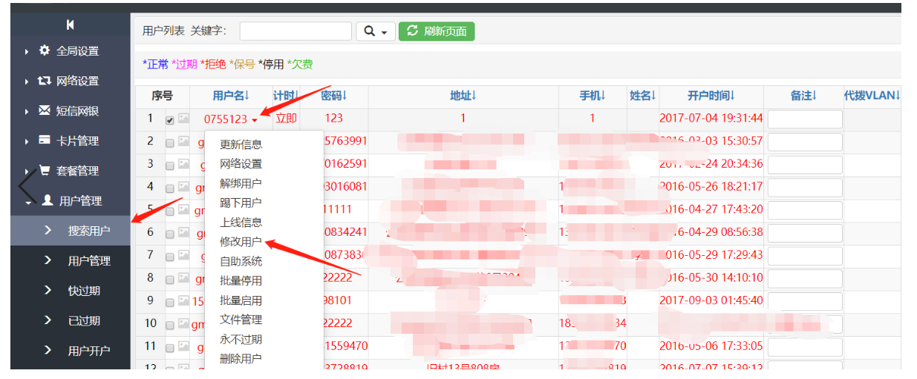This screenshot has width=917, height=379.
Task: Open 搜索用户 in the sidebar
Action: 88,231
